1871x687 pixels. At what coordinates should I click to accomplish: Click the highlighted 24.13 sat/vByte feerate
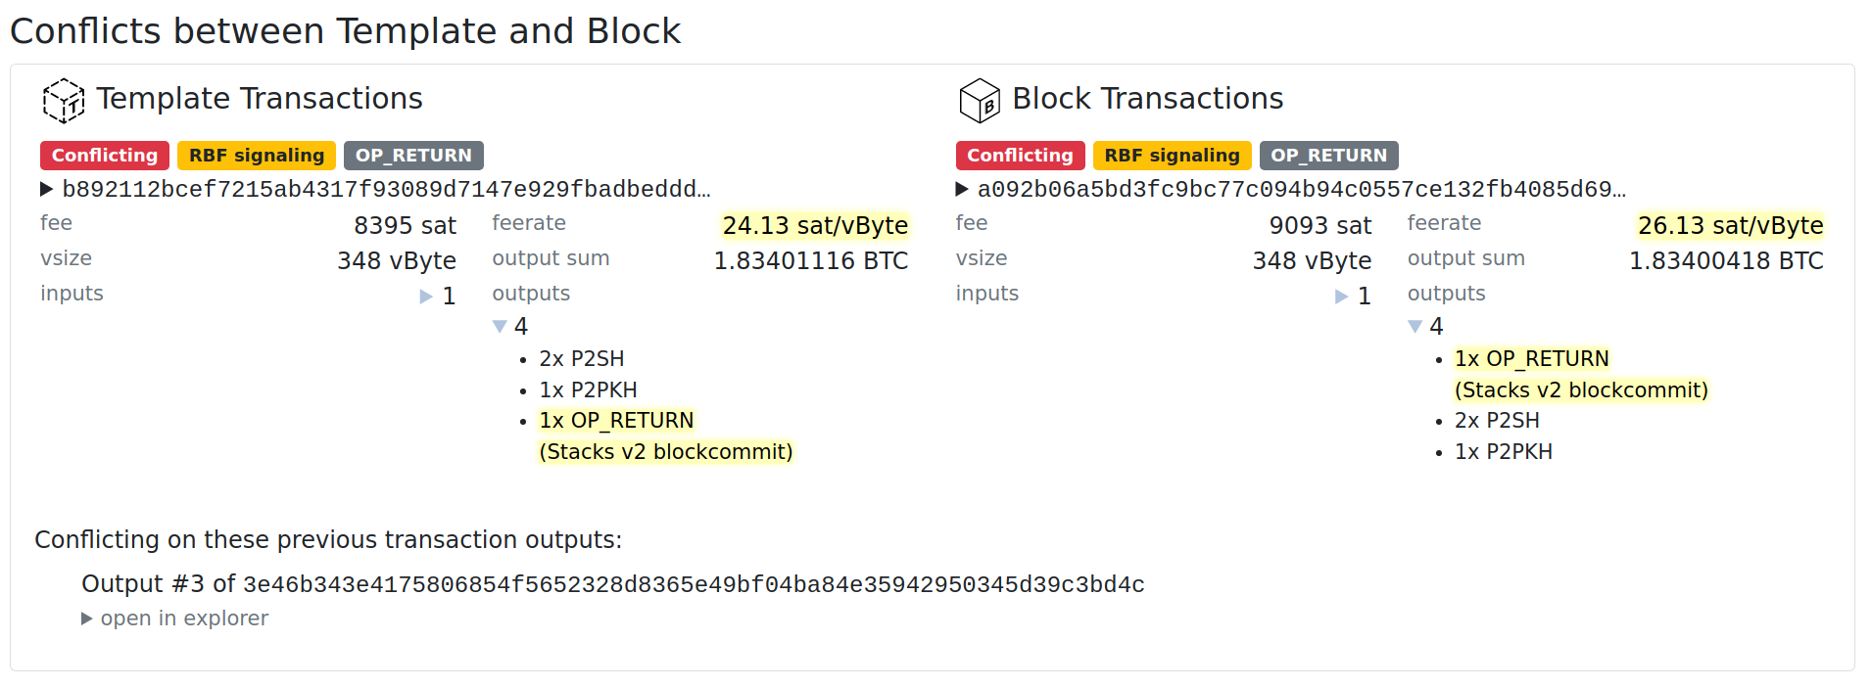point(815,226)
